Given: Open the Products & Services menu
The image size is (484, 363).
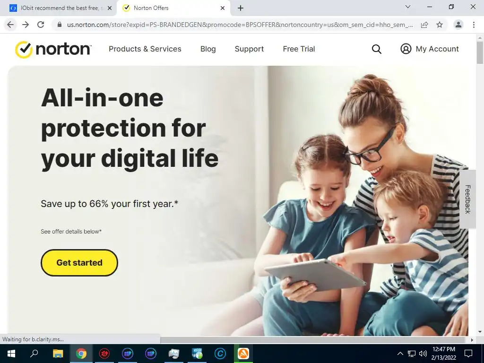Looking at the screenshot, I should click(x=145, y=49).
